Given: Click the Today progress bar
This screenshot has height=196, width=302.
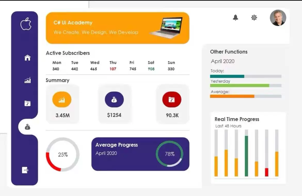Looking at the screenshot, I should (245, 76).
